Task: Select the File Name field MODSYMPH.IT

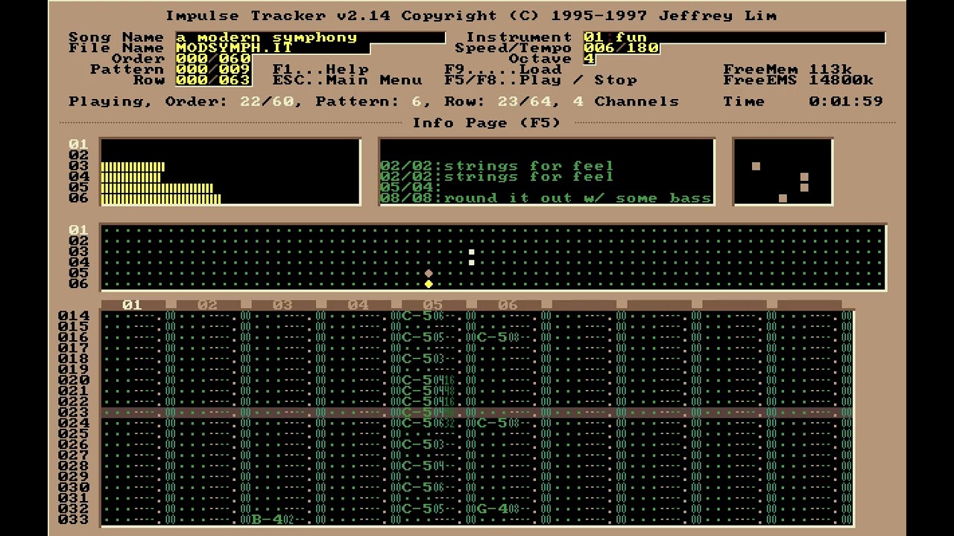Action: 273,48
